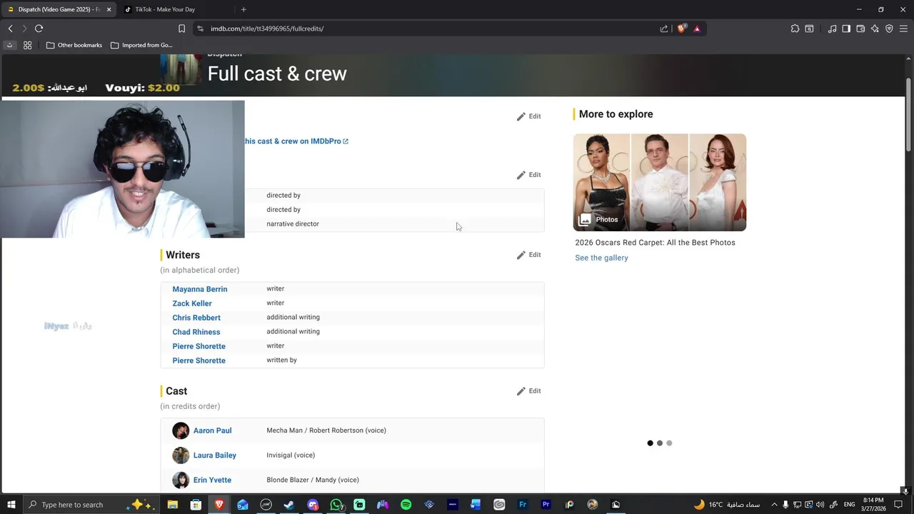
Task: Click the share page icon
Action: (664, 29)
